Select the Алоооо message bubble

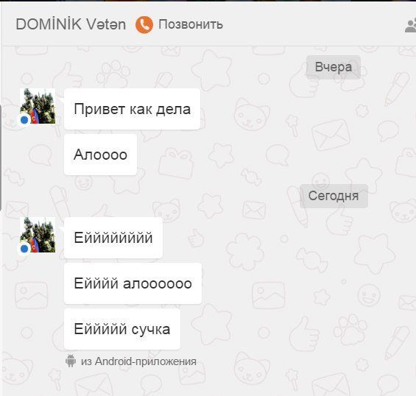[101, 155]
